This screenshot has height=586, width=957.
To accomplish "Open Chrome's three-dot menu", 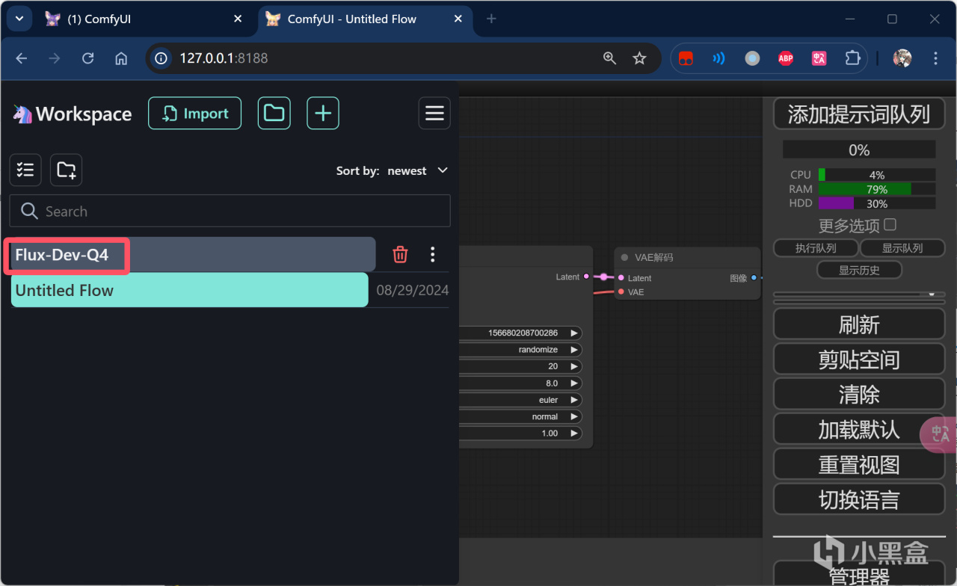I will point(935,58).
